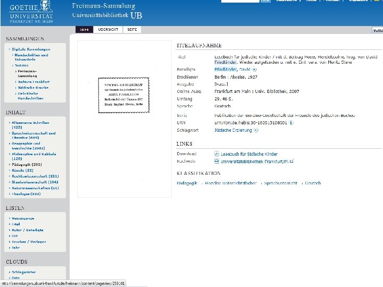Click the Universitätsbibliothek UB header logo
This screenshot has height=287, width=383.
click(x=107, y=15)
